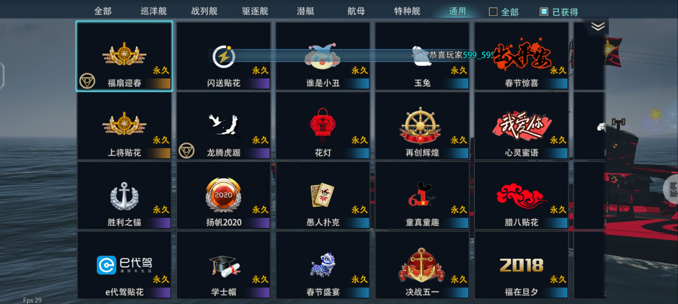678x304 pixels.
Task: Choose the 胜利之锚 anchor decal
Action: click(124, 195)
